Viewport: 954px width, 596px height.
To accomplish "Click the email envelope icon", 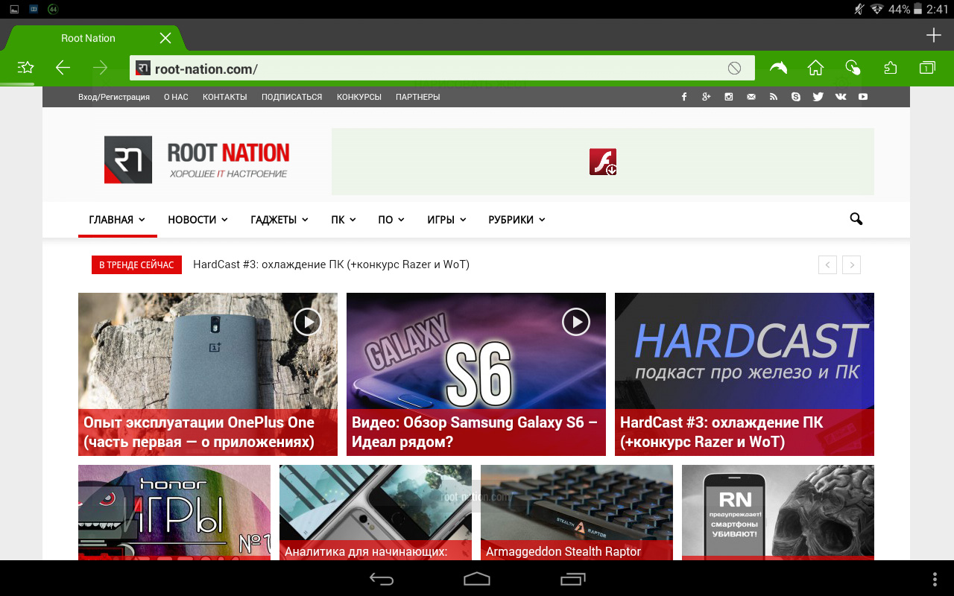I will tap(751, 97).
